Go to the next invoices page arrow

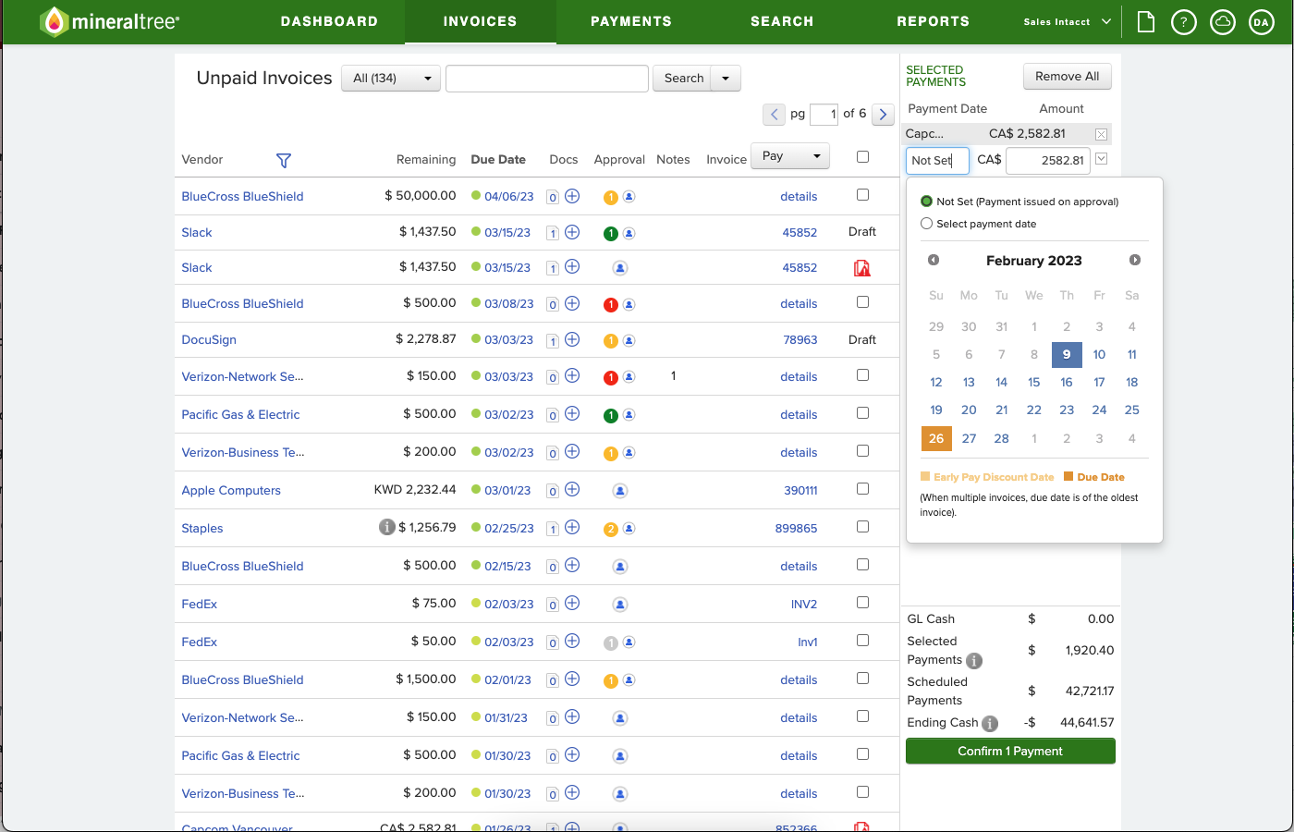pyautogui.click(x=884, y=115)
